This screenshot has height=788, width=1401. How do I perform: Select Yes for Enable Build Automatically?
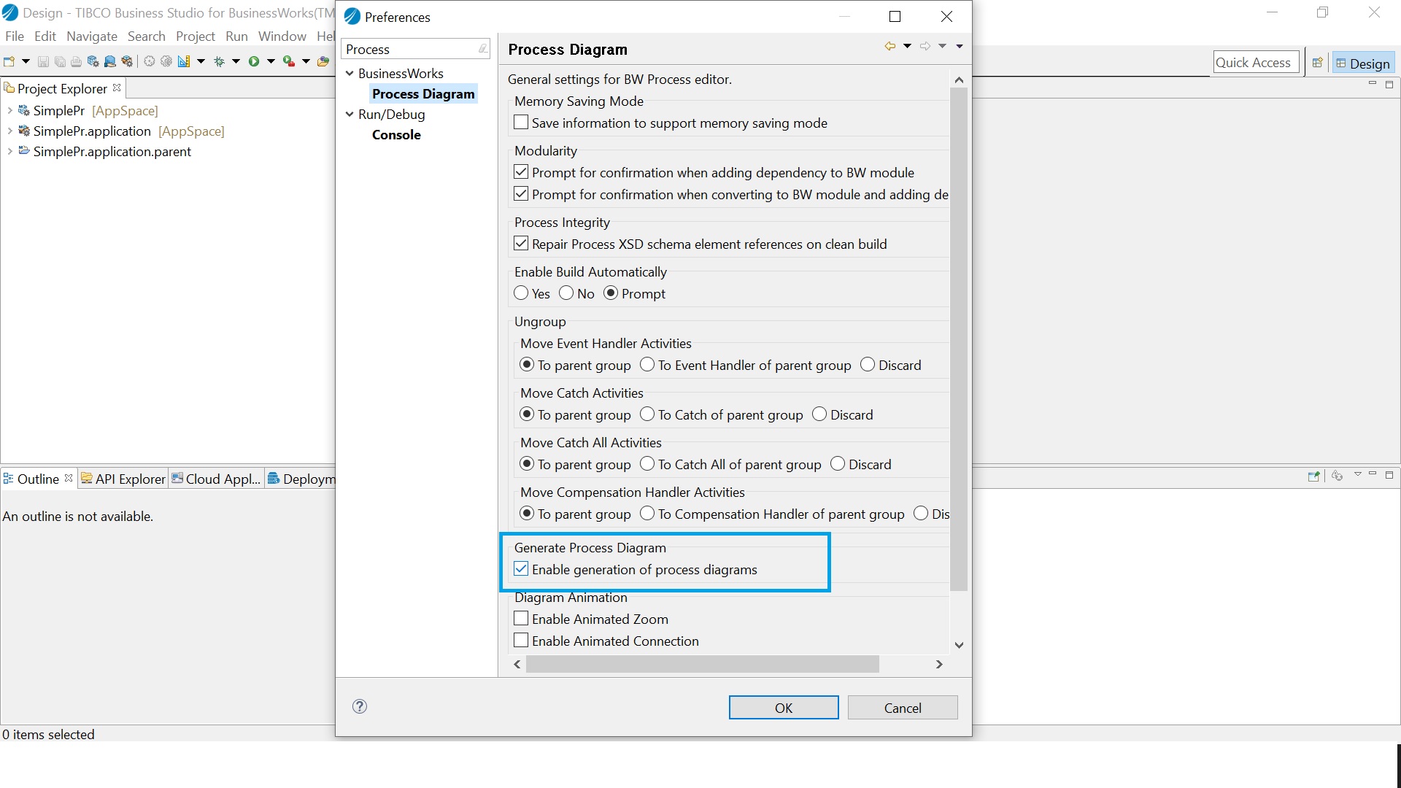point(521,293)
